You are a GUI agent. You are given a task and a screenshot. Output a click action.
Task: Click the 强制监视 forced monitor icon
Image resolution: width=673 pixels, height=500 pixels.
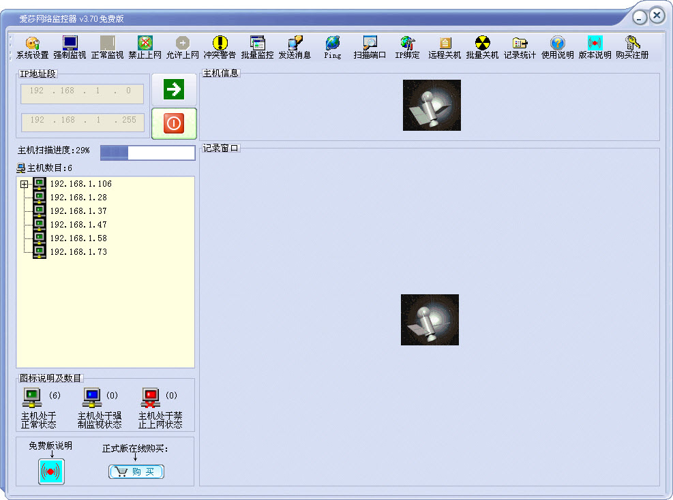[x=70, y=47]
